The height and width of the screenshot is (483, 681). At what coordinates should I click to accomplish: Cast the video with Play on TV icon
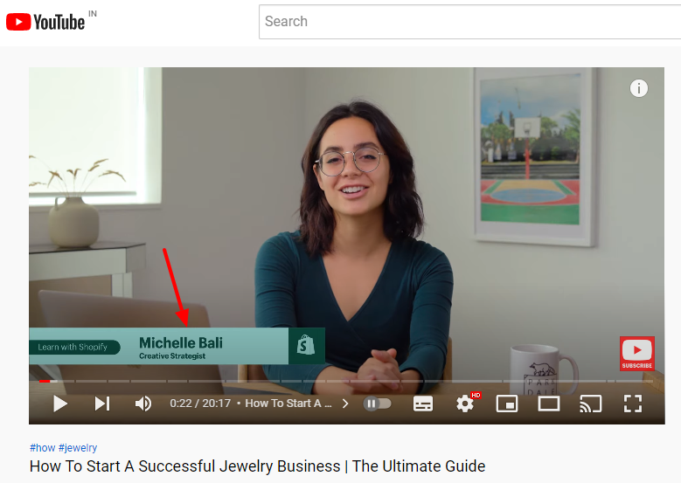tap(591, 404)
